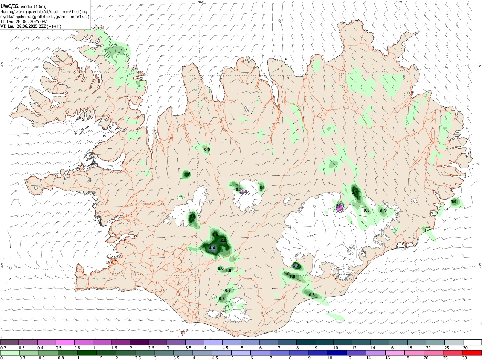Click the dark purple swatch labeled 2 in the upper legend
This screenshot has height=361, width=482.
pos(139,343)
